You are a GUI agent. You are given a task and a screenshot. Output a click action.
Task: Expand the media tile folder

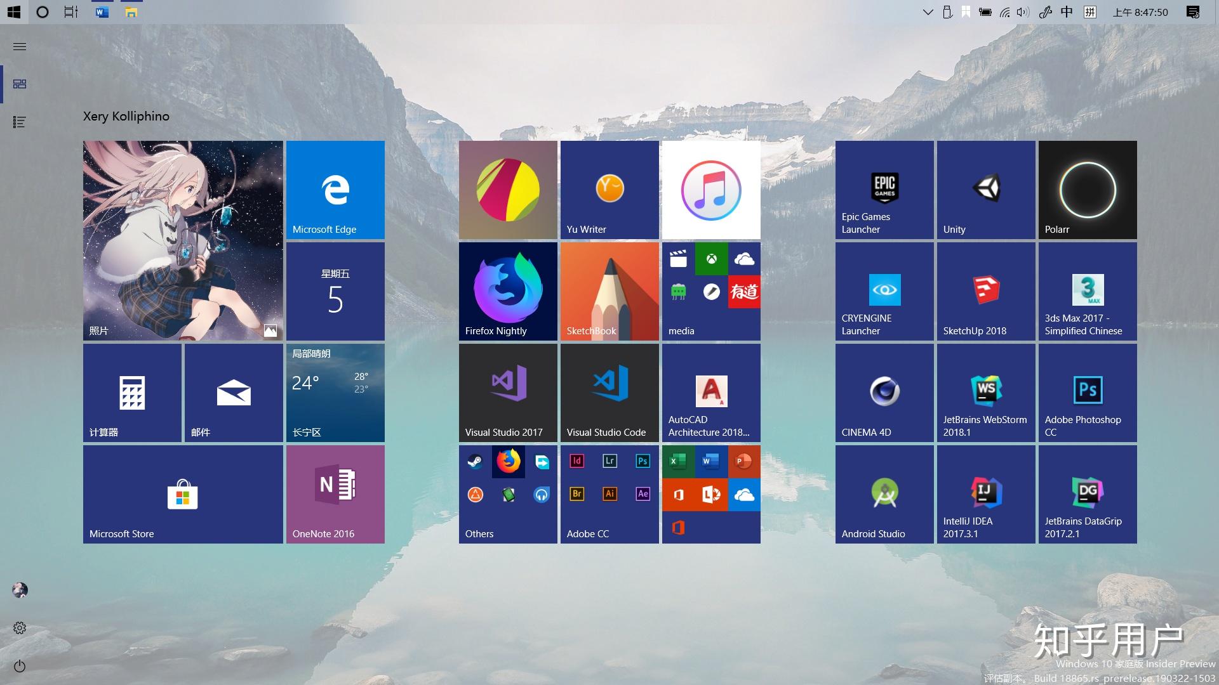[711, 291]
